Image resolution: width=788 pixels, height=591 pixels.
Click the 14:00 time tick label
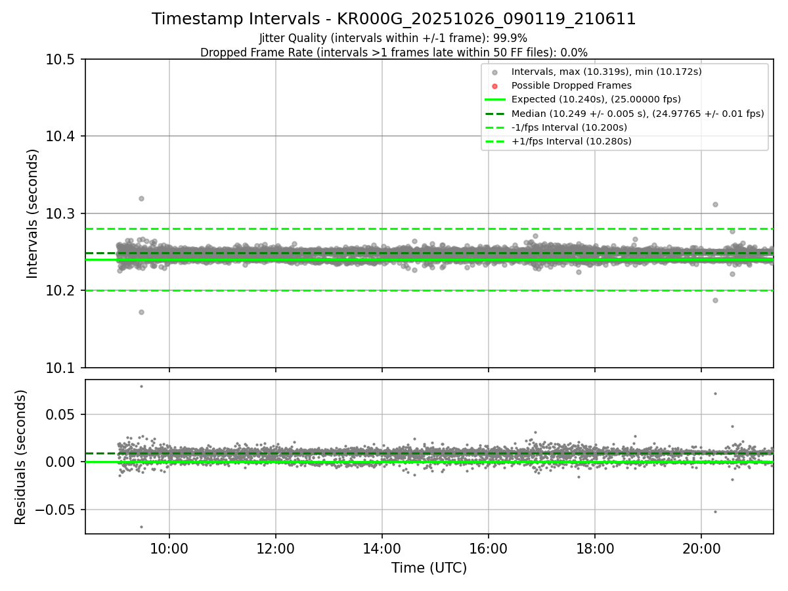[x=382, y=548]
